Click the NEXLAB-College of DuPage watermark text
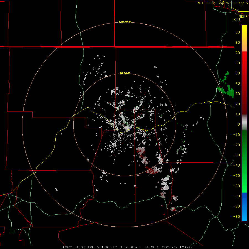249x249 pixels. pyautogui.click(x=221, y=3)
